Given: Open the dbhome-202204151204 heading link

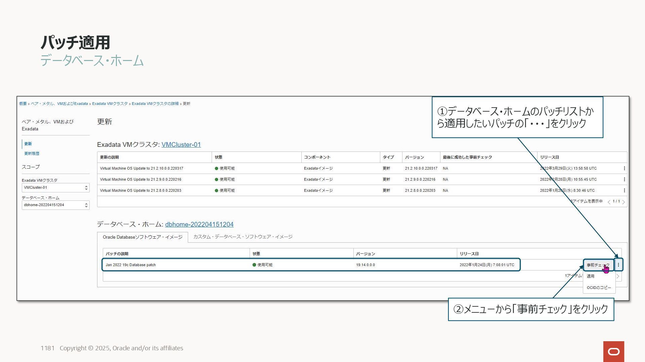Looking at the screenshot, I should point(199,225).
